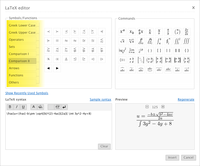The width and height of the screenshot is (200, 166).
Task: Insert the limit n to infinity command
Action: pyautogui.click(x=132, y=50)
